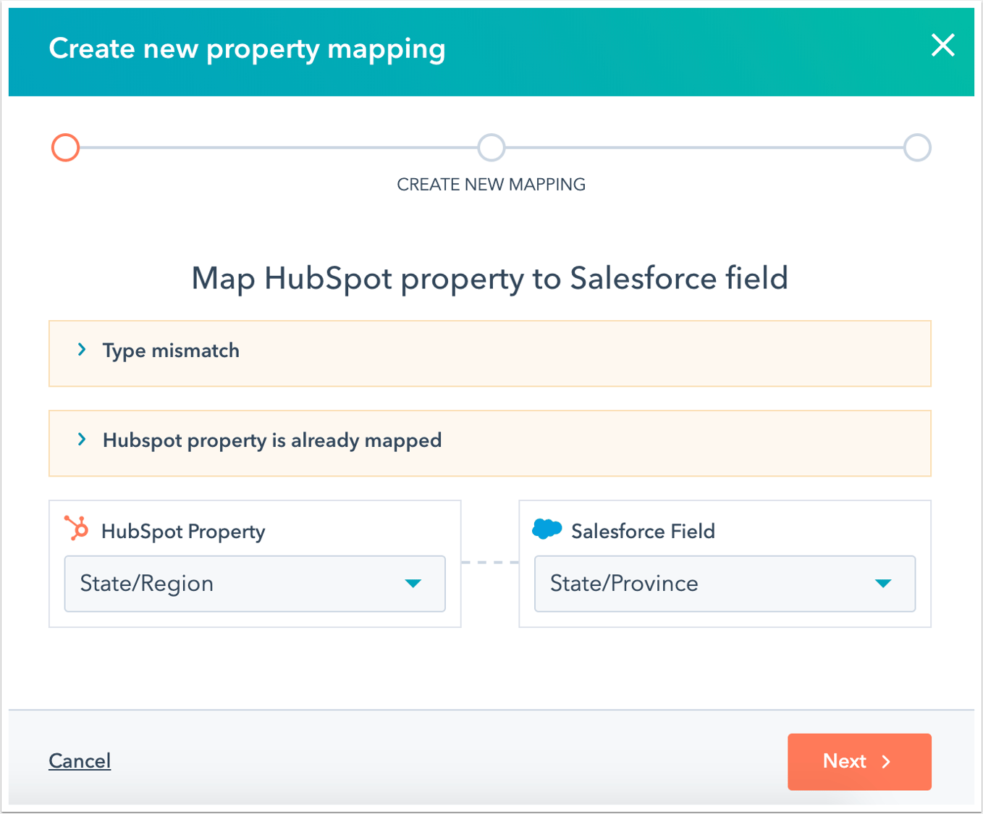Screen dimensions: 983x814
Task: Click the Salesforce cloud logo icon
Action: pyautogui.click(x=547, y=528)
